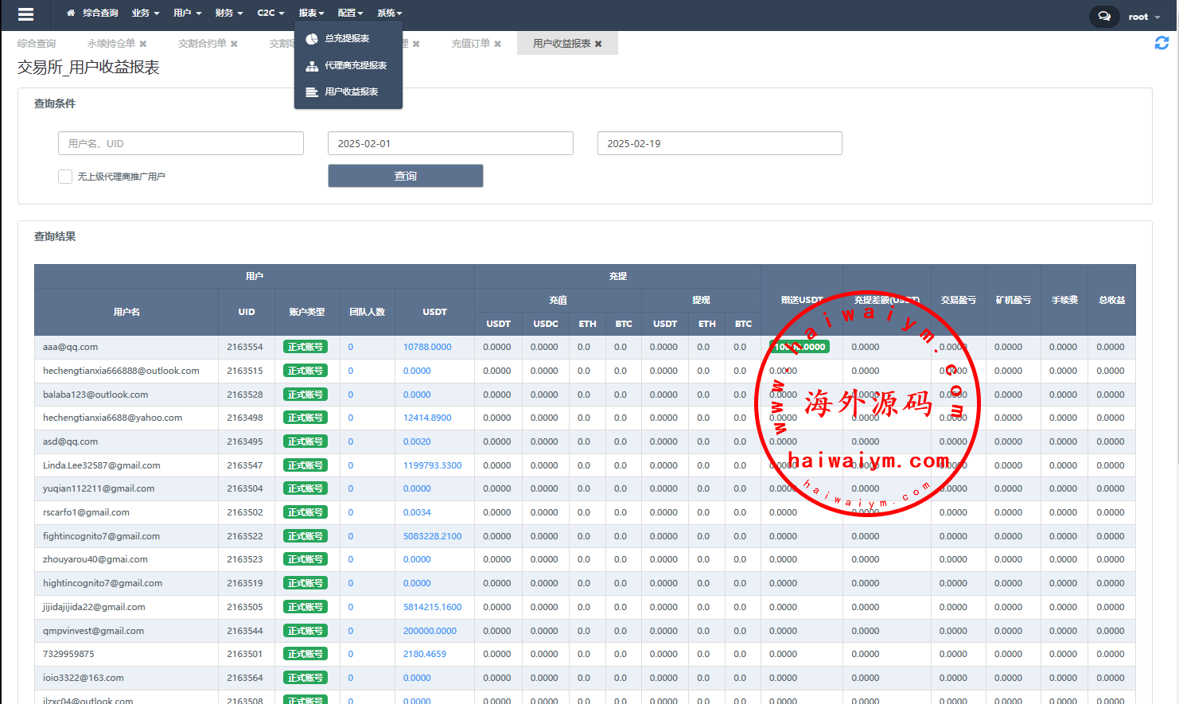Click the blue refresh icon
Image resolution: width=1179 pixels, height=704 pixels.
click(1161, 43)
